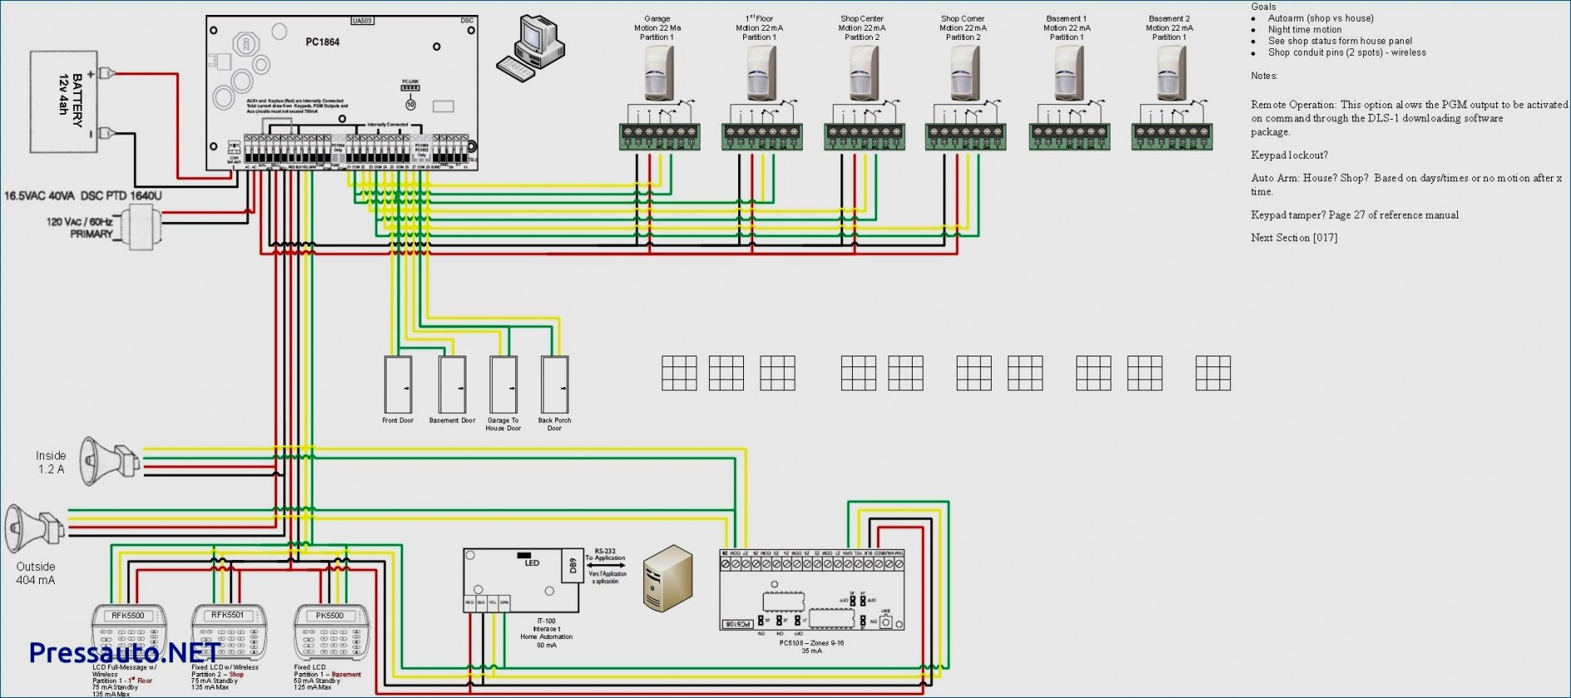The image size is (1571, 698).
Task: Select the Basement 2 motion sensor
Action: [1170, 73]
